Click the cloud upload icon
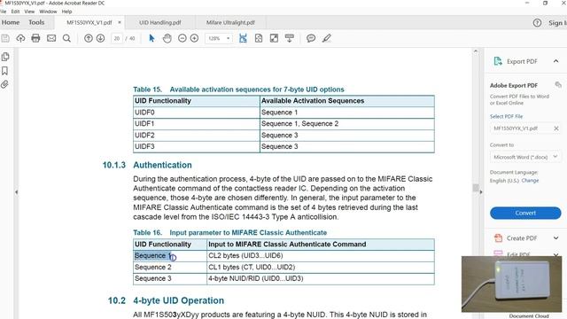Viewport: 567px width, 319px height. (x=20, y=38)
